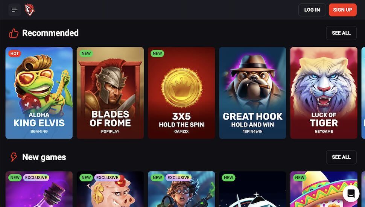Open the sombrero game in New games
This screenshot has height=207, width=365.
click(x=324, y=189)
